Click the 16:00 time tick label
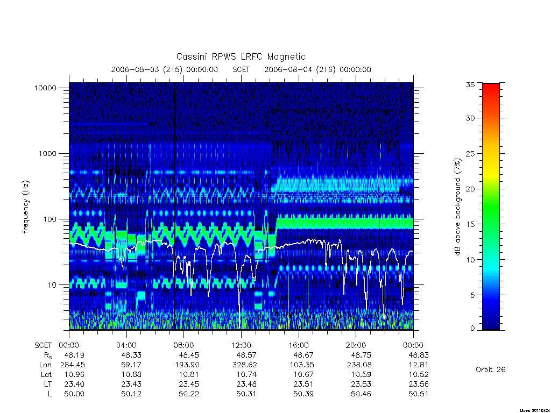Viewport: 551px width, 413px height. pos(299,345)
